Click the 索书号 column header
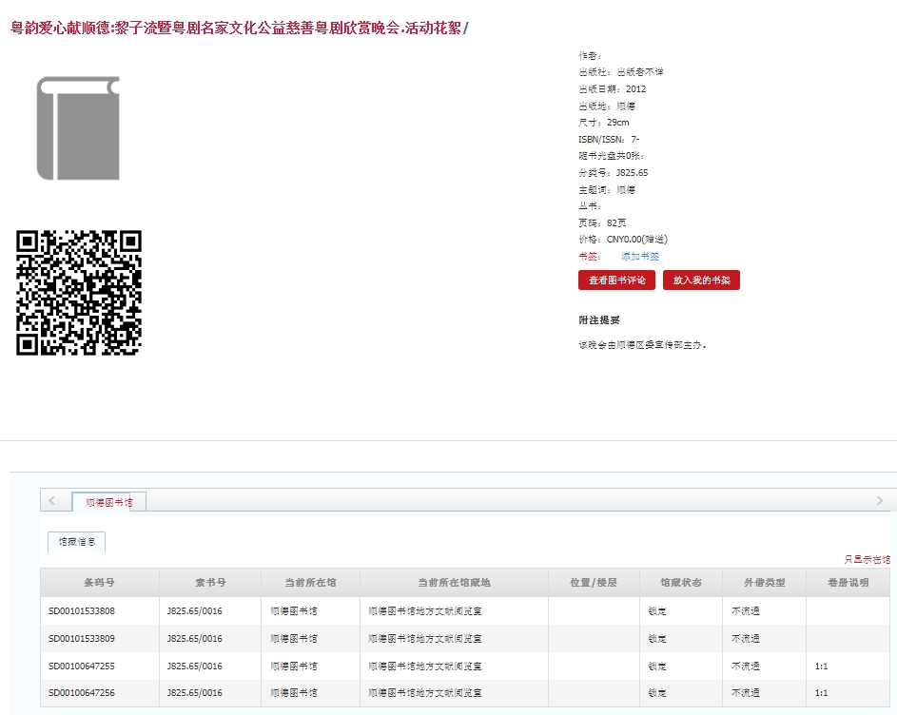This screenshot has width=897, height=715. click(x=210, y=582)
